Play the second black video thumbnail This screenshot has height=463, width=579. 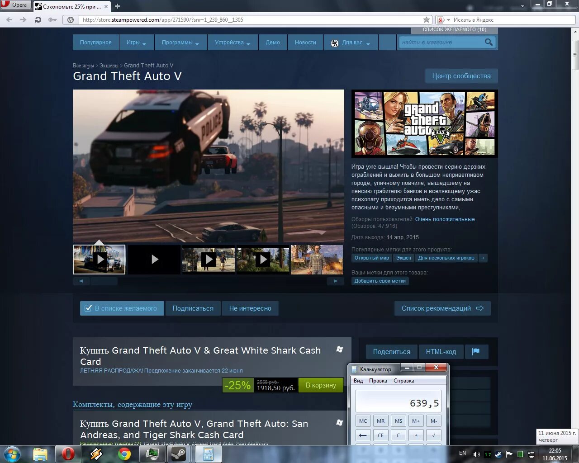coord(154,260)
